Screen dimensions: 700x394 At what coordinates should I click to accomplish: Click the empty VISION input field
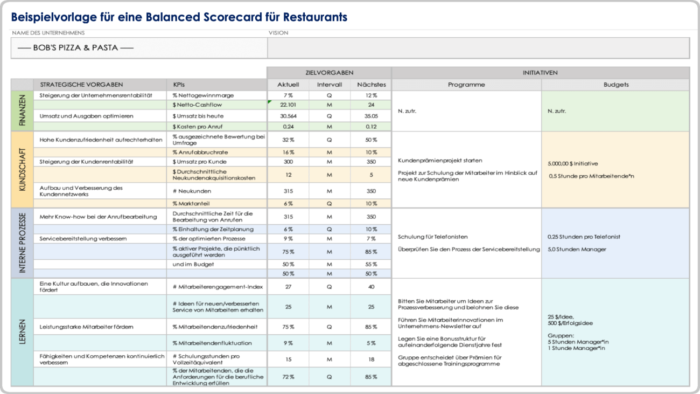pyautogui.click(x=479, y=47)
